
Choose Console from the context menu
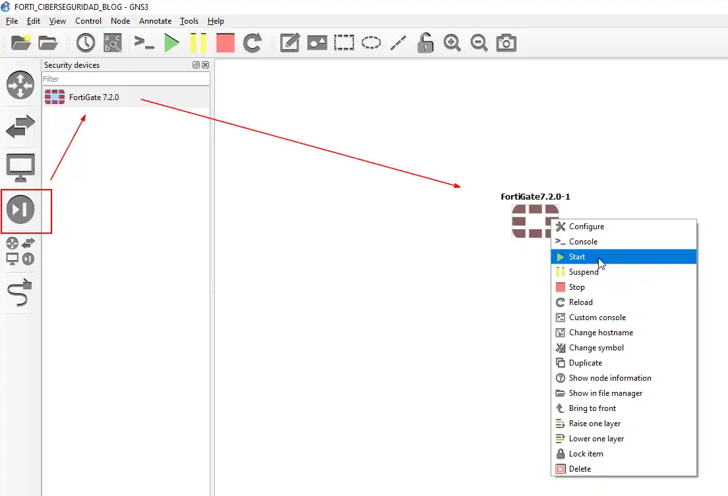point(624,242)
